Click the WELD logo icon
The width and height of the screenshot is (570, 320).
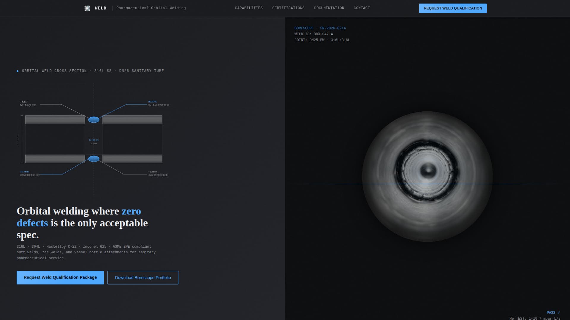coord(88,8)
